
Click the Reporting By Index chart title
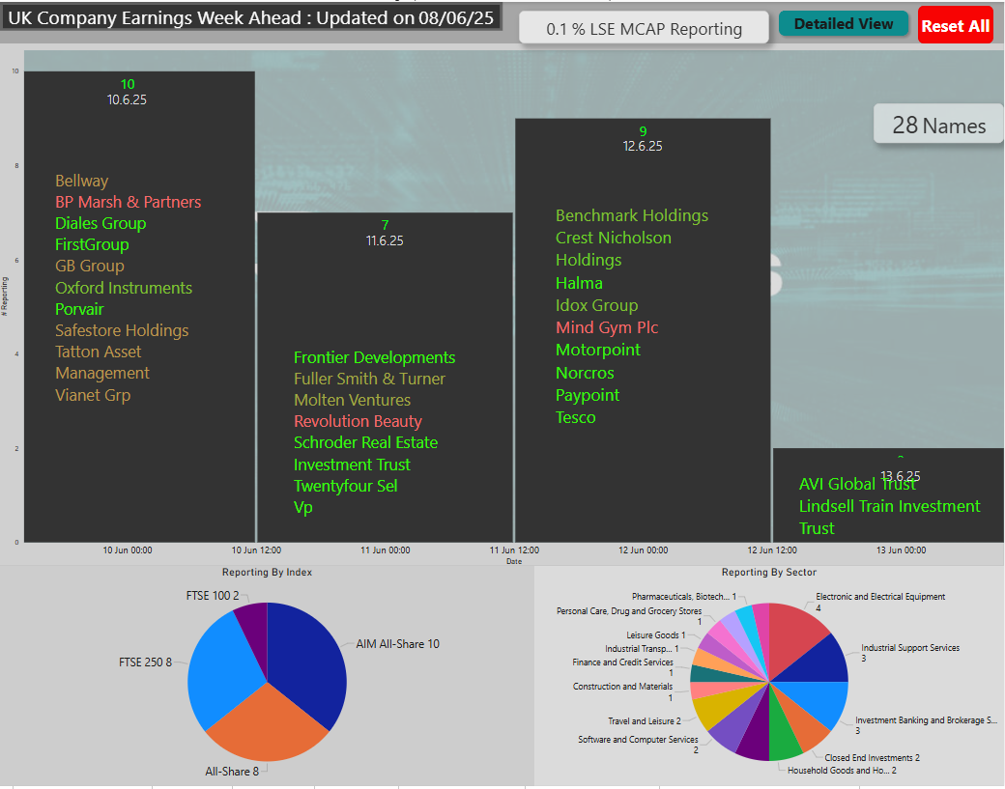point(267,572)
